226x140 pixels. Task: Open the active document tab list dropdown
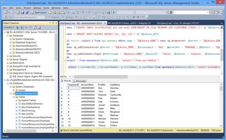tap(221, 23)
